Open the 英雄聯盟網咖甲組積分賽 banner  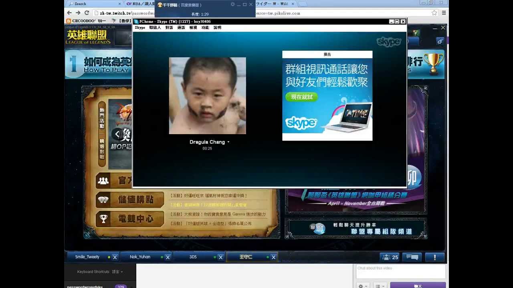(x=356, y=198)
